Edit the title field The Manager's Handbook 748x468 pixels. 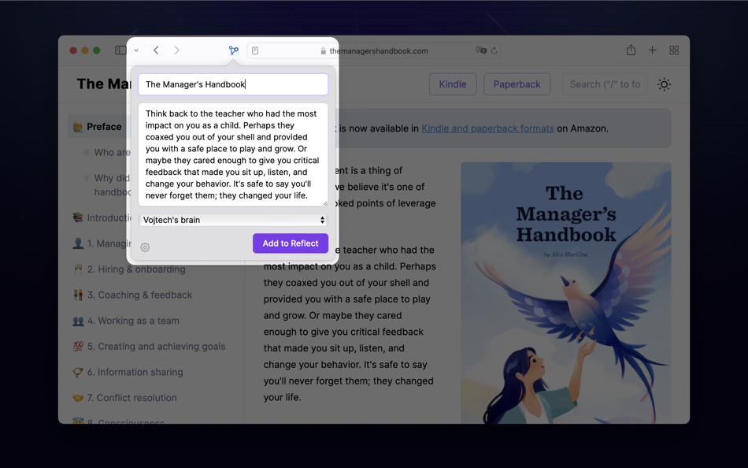tap(233, 84)
